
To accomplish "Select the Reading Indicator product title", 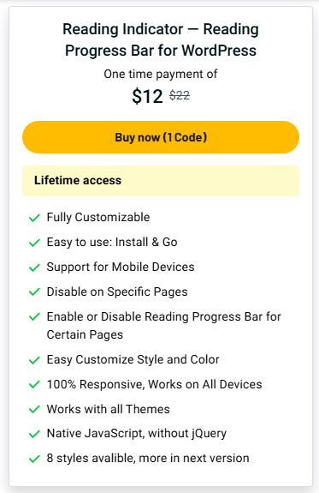I will click(x=161, y=39).
